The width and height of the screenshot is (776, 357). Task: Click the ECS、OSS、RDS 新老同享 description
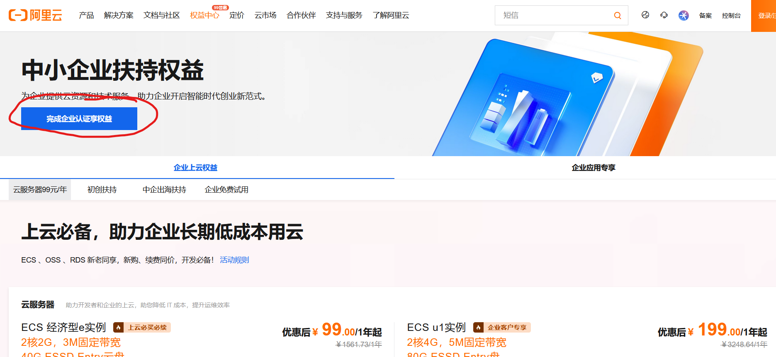[117, 260]
